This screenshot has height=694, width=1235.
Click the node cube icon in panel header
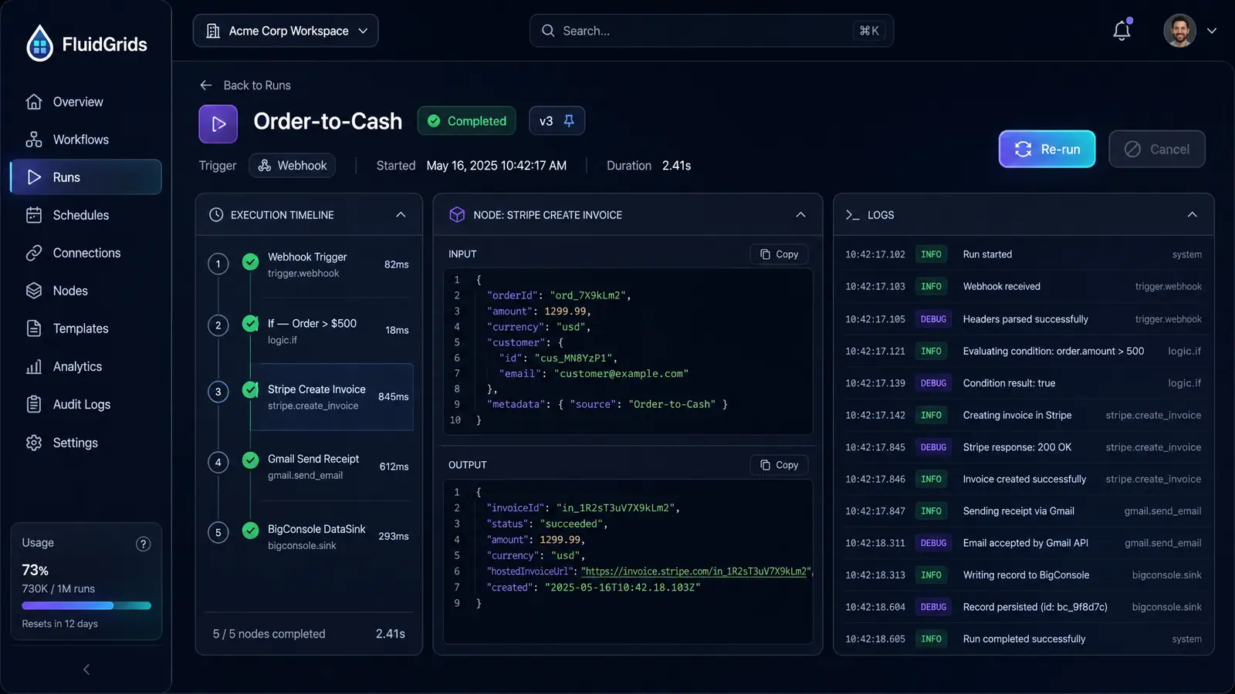457,215
